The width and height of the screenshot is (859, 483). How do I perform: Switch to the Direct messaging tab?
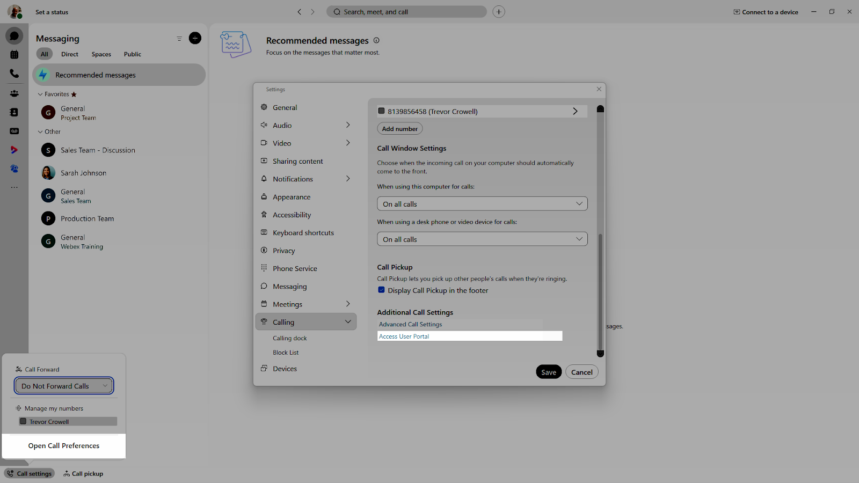tap(70, 54)
